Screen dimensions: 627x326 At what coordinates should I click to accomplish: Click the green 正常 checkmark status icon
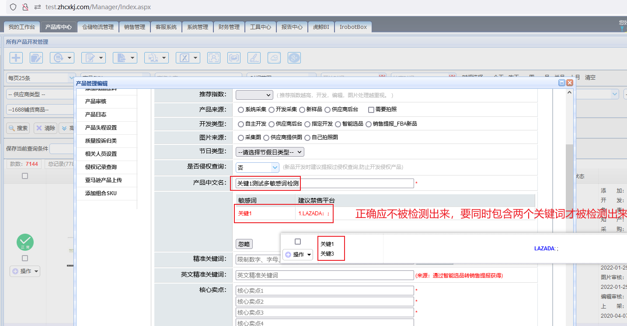25,242
